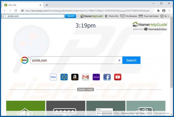Open the Amazon shortcut icon
174x117 pixels.
point(75,77)
